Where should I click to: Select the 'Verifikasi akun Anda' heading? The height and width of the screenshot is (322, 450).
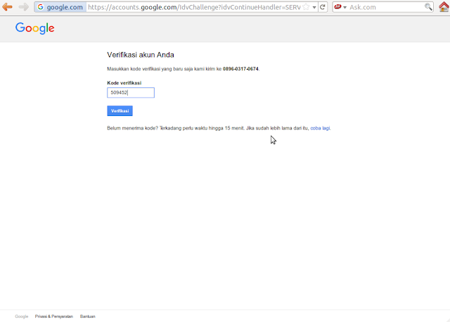pyautogui.click(x=141, y=55)
